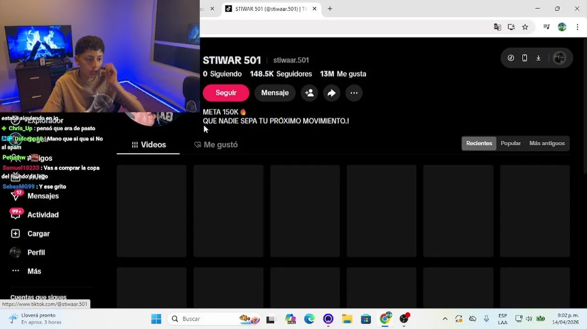Click the taskbar Buscar search box

pos(215,318)
